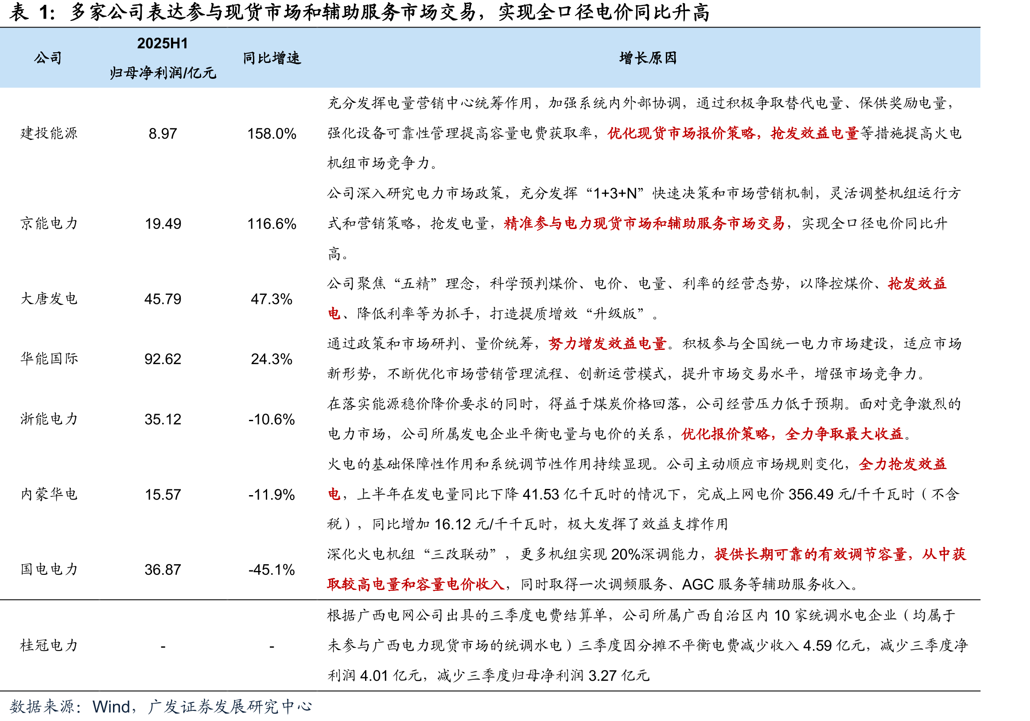The width and height of the screenshot is (1030, 721).
Task: Click the -45.1% growth rate cell
Action: (272, 570)
